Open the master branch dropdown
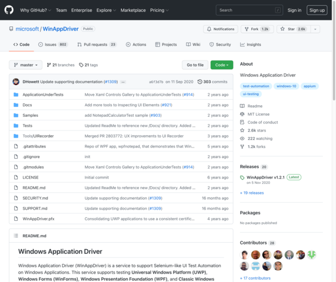336x282 pixels. [25, 65]
